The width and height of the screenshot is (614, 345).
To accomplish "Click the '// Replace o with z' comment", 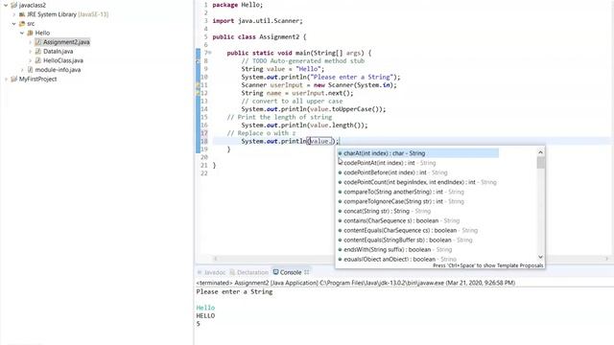I will [261, 133].
